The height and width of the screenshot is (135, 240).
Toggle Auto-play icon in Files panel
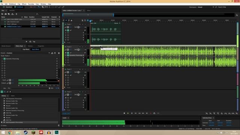34,42
